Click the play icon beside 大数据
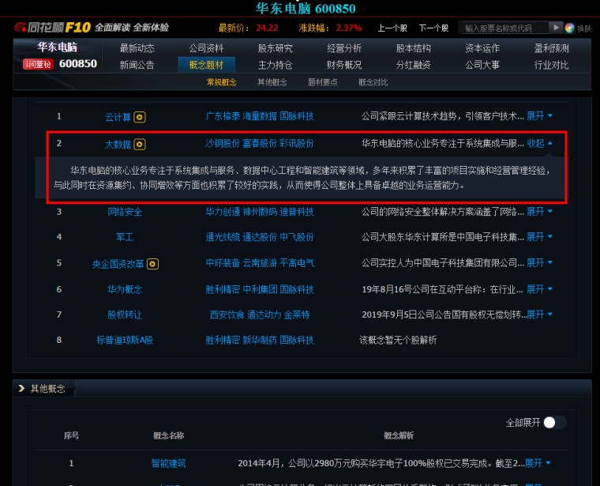This screenshot has width=600, height=486. pos(140,145)
